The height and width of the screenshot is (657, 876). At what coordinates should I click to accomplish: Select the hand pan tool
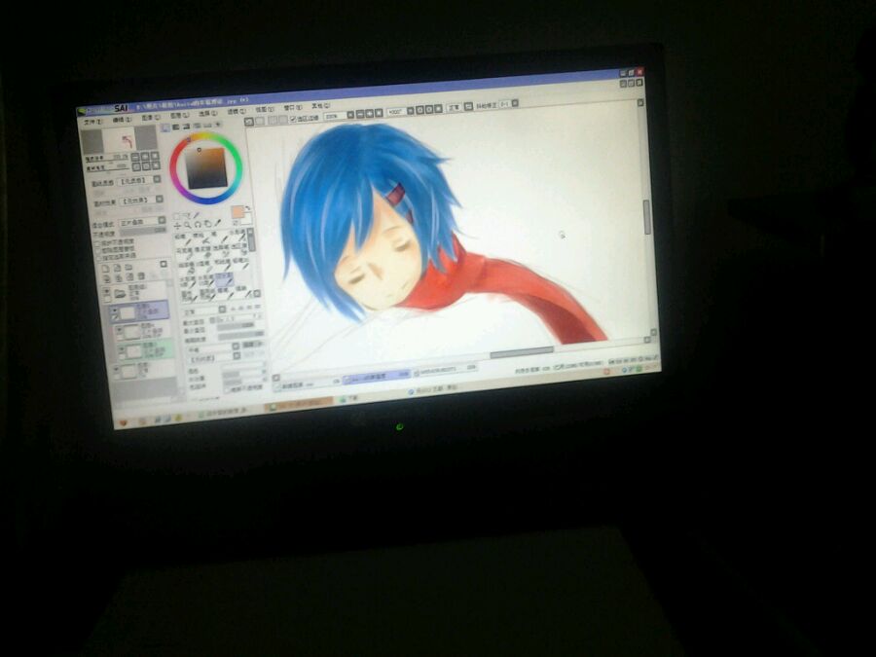click(x=207, y=224)
